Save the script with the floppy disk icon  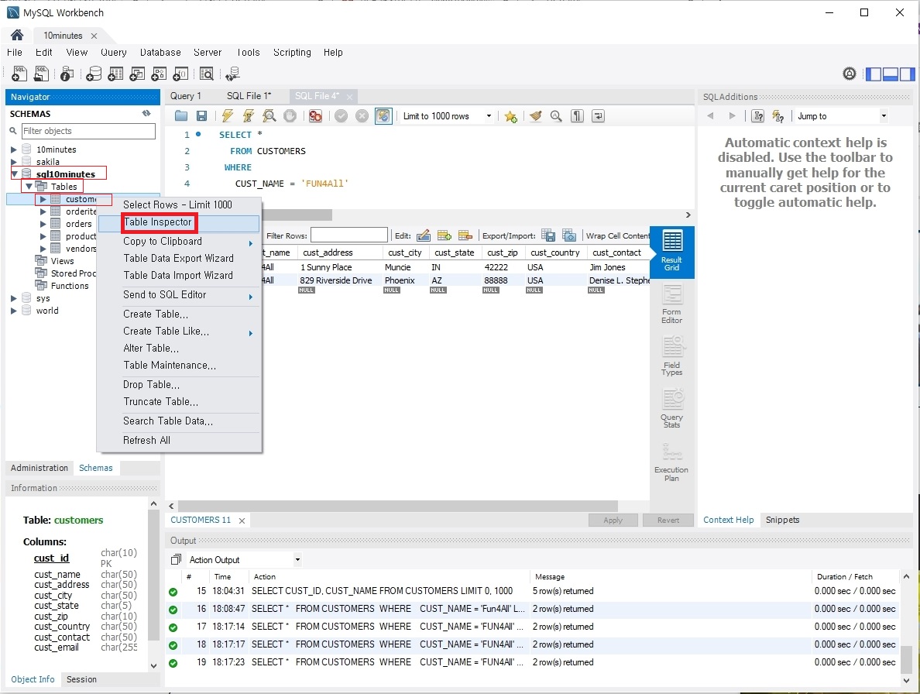pos(201,116)
